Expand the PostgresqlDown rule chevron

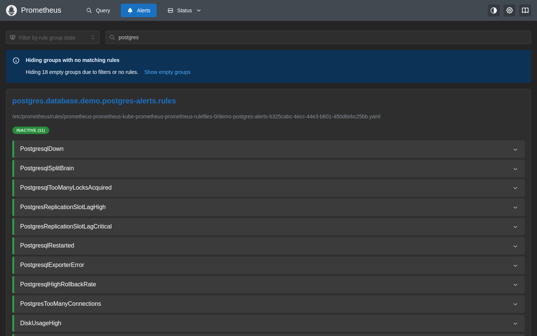click(515, 149)
